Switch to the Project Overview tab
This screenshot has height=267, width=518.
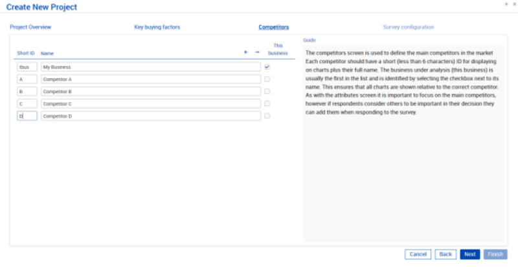pos(30,27)
